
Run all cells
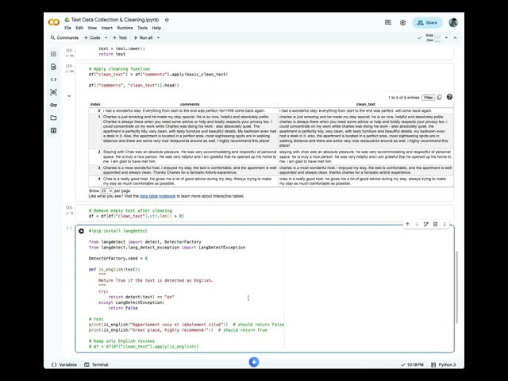143,37
